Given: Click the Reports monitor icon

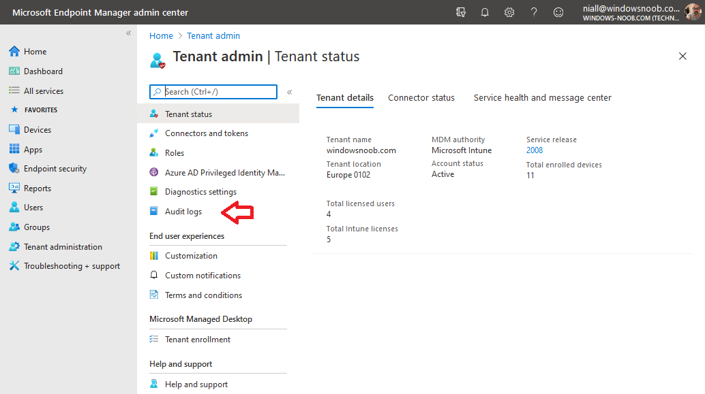Looking at the screenshot, I should [14, 188].
